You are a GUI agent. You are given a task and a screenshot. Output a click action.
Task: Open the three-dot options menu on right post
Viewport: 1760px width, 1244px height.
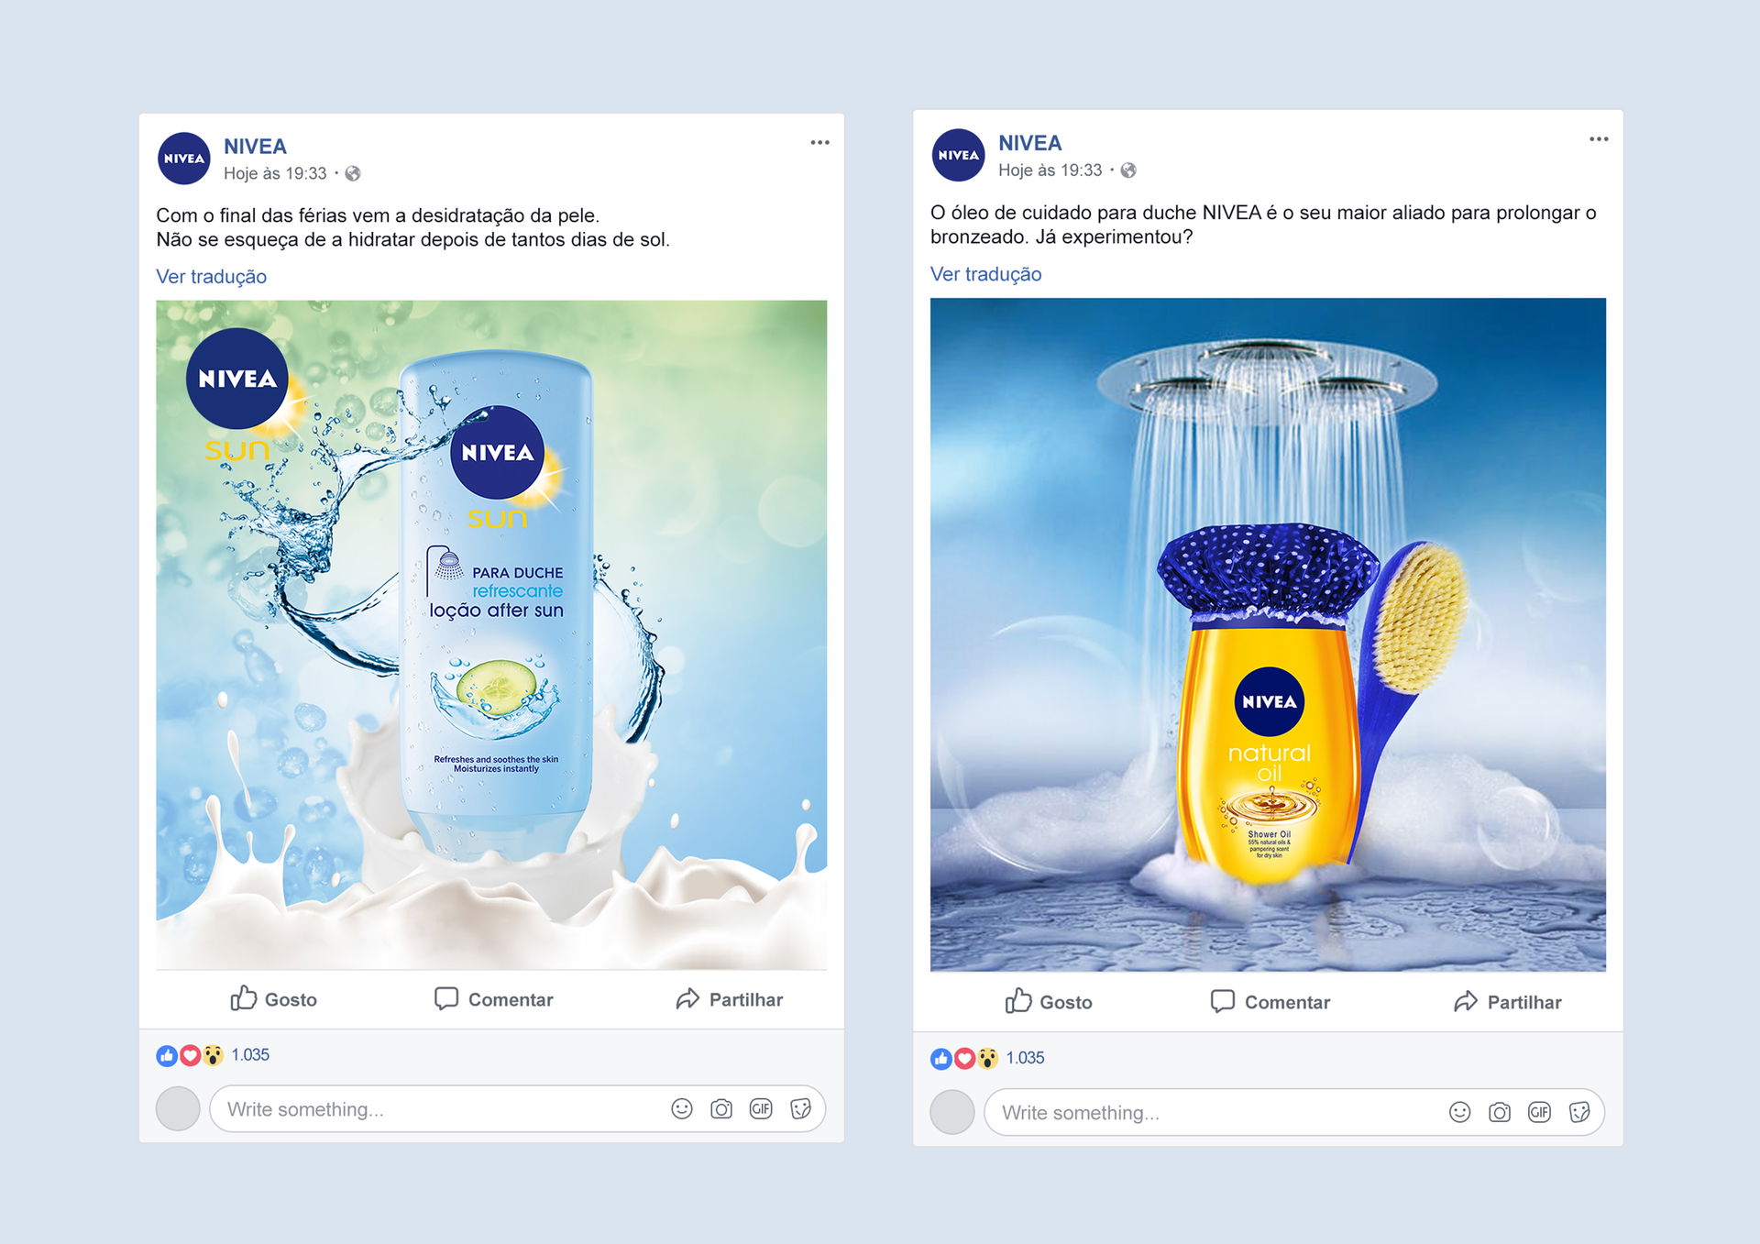point(1599,139)
